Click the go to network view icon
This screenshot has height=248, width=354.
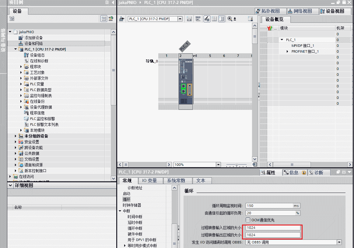click(x=122, y=19)
